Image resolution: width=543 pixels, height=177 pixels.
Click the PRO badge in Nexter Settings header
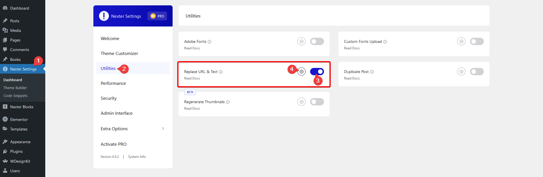pos(157,16)
